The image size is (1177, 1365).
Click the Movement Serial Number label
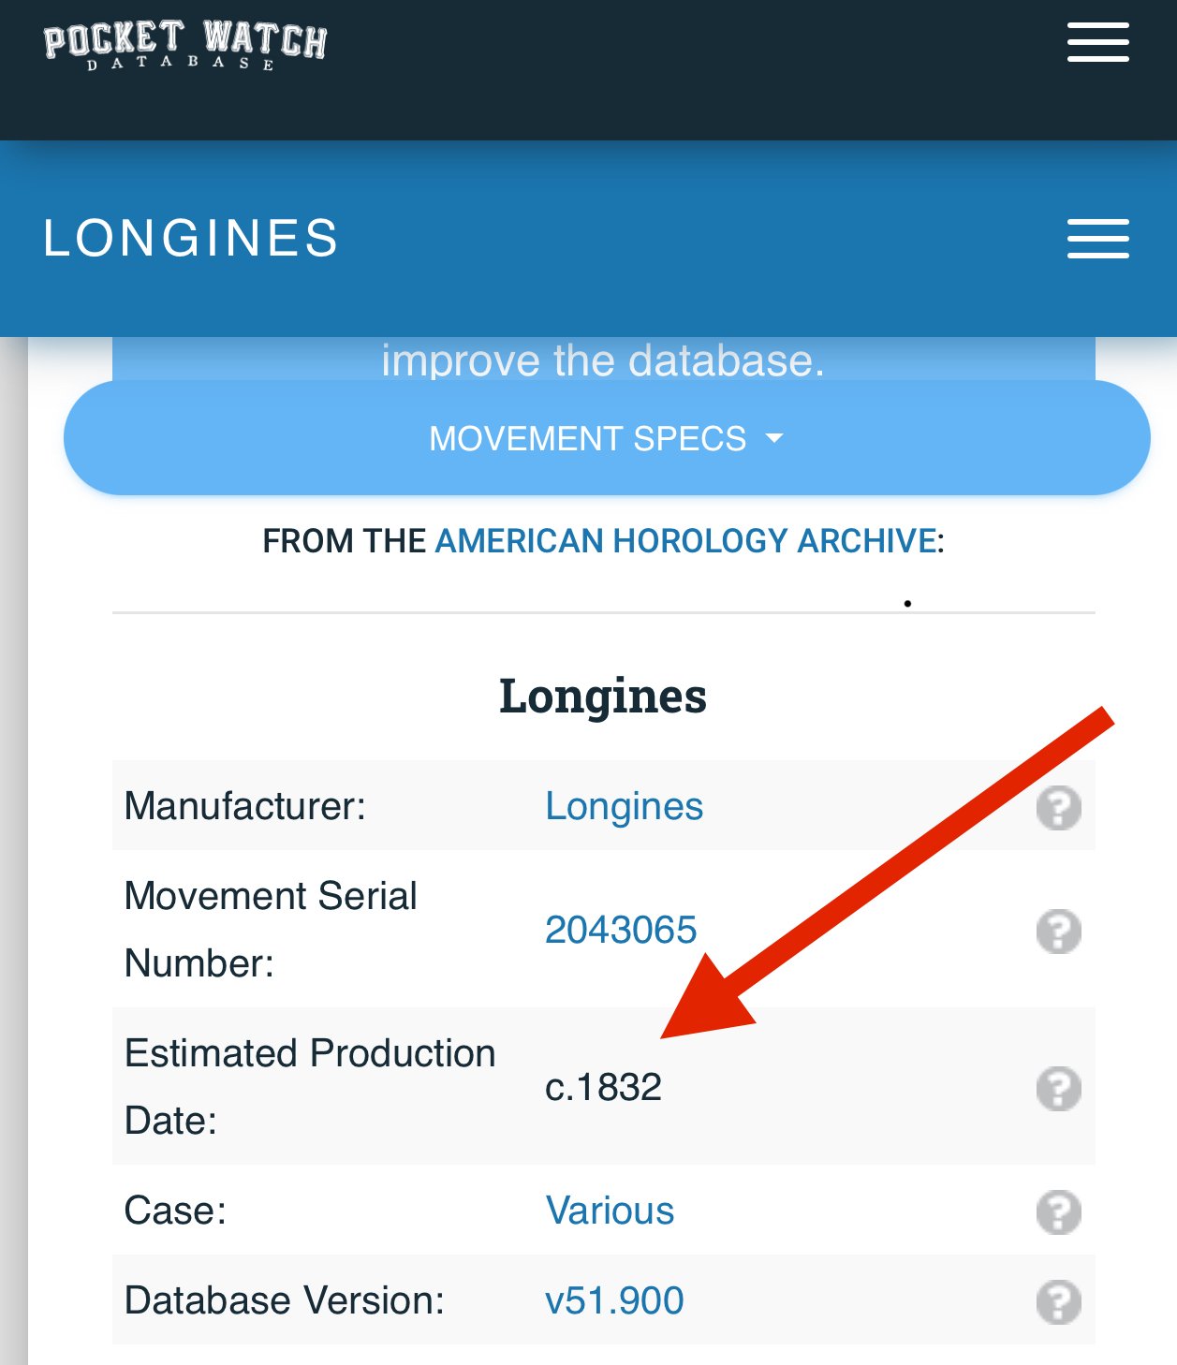click(x=271, y=929)
